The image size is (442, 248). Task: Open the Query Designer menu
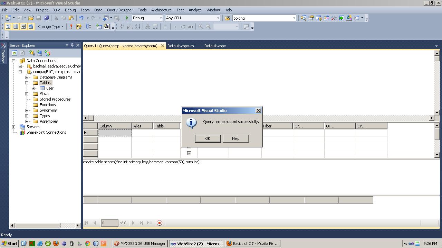120,10
